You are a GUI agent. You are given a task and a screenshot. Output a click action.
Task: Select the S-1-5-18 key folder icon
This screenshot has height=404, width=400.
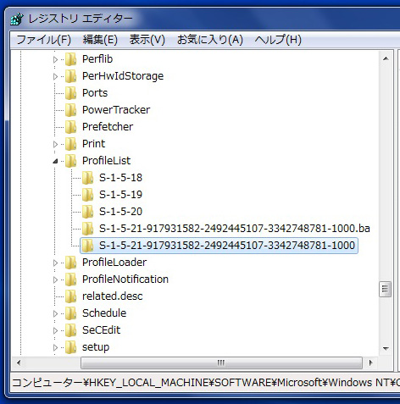[x=87, y=178]
